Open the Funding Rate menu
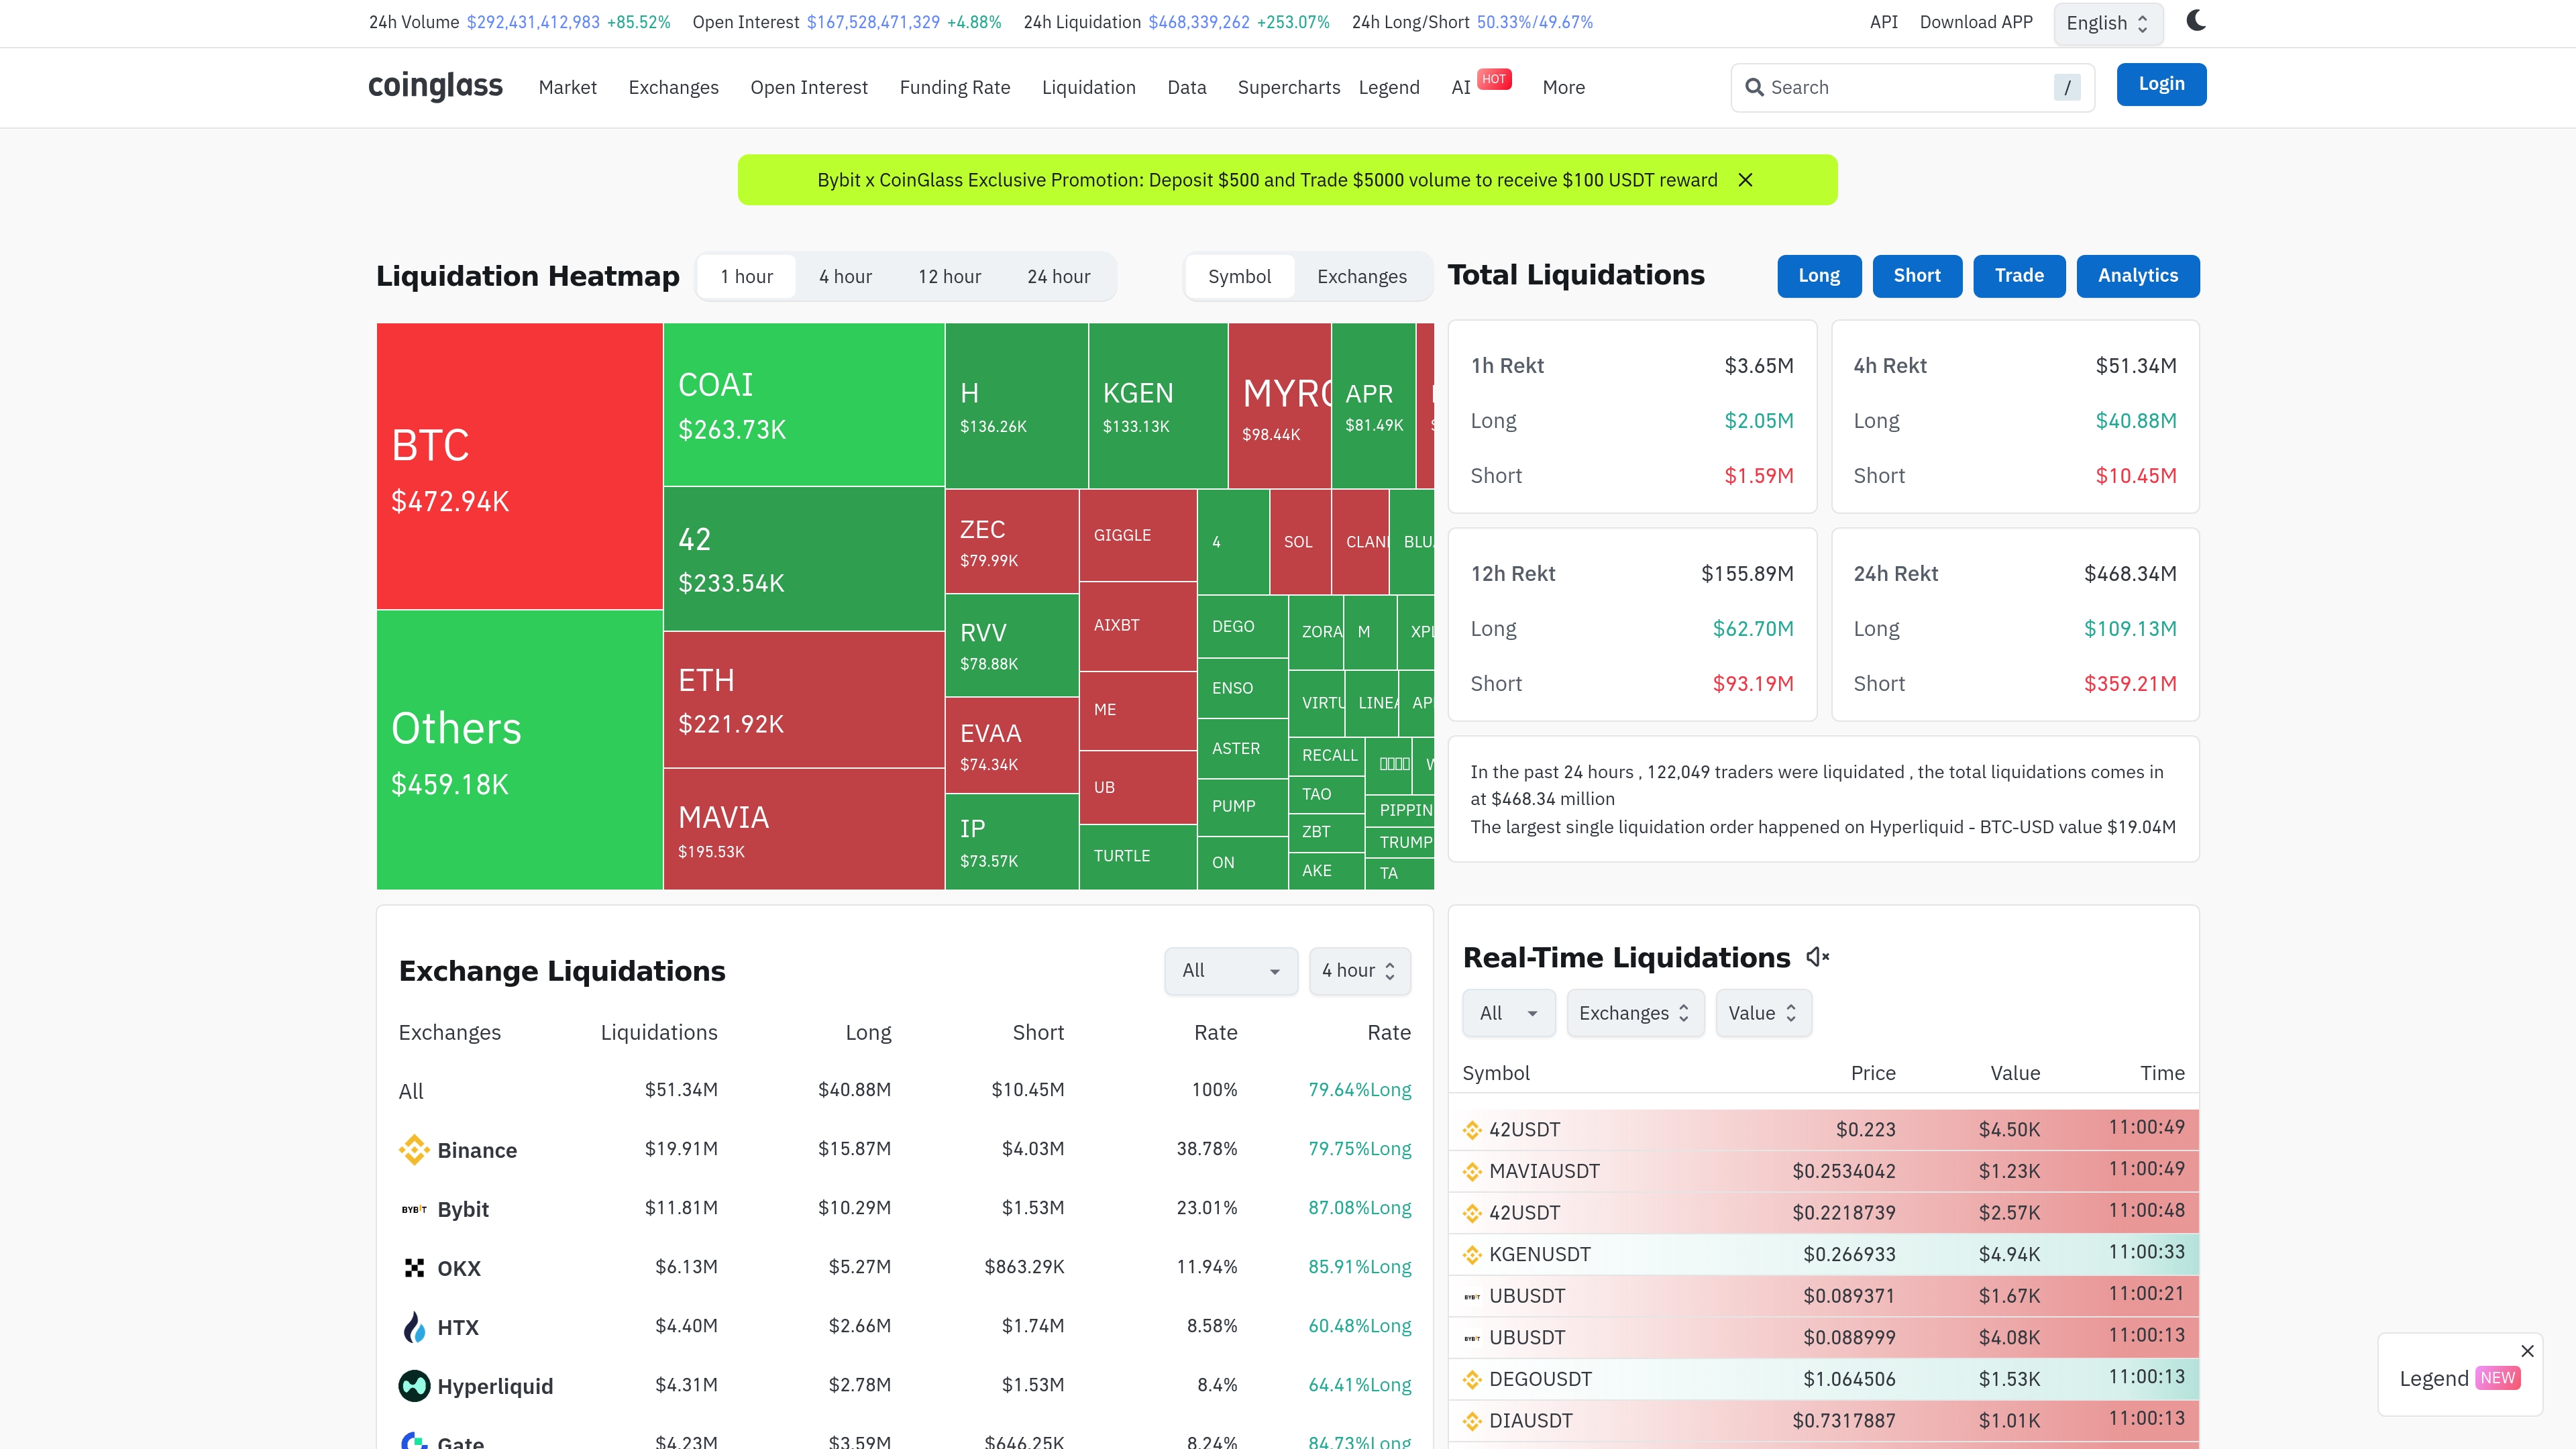This screenshot has height=1449, width=2576. (x=954, y=87)
